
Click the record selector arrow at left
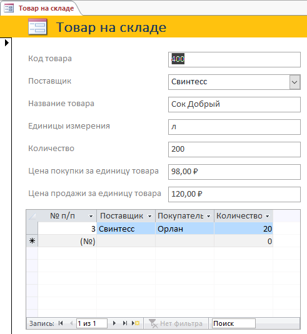tap(7, 43)
